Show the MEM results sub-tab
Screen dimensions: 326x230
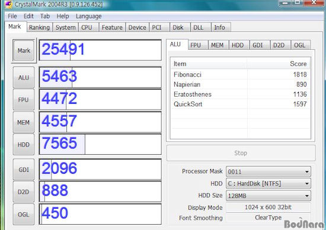pos(219,45)
